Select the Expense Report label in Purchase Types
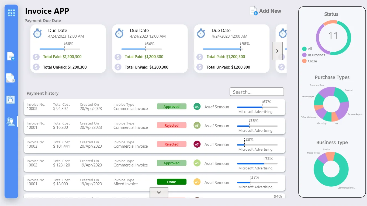The width and height of the screenshot is (367, 206). (355, 114)
